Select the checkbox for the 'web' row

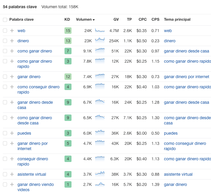[x=5, y=31]
